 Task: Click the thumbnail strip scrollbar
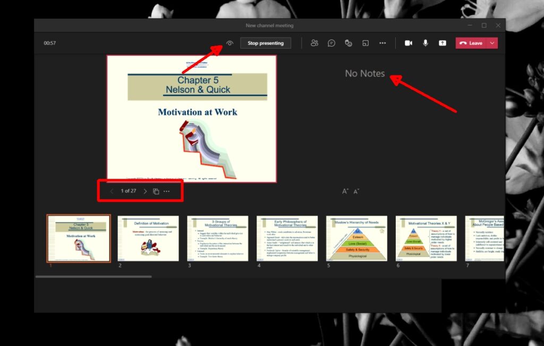tap(93, 276)
